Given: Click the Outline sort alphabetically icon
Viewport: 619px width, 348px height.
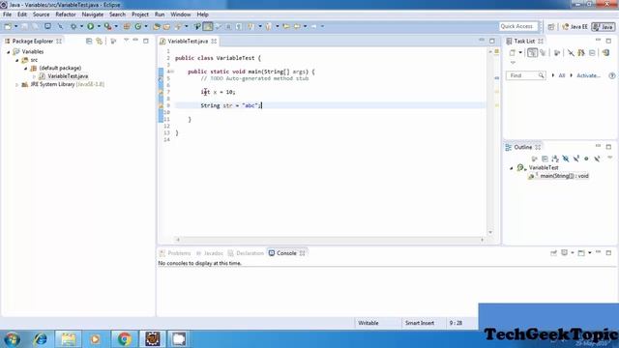Looking at the screenshot, I should pos(555,159).
